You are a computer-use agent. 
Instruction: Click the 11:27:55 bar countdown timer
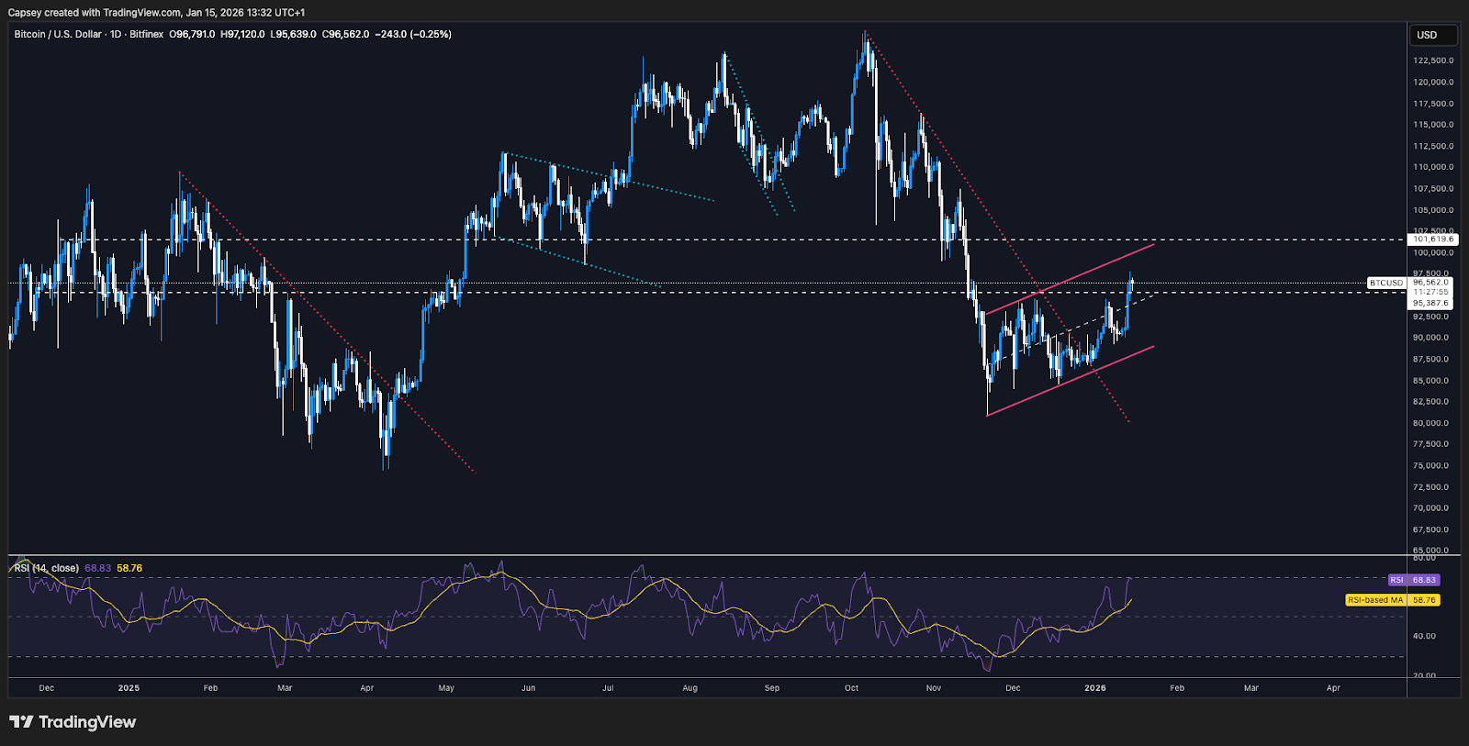1430,293
